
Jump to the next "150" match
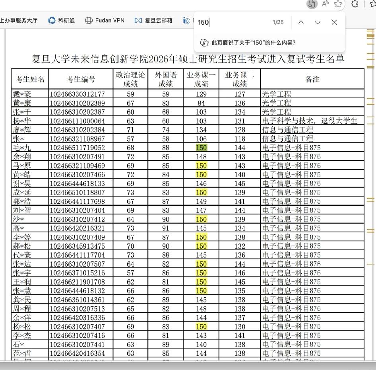(317, 22)
